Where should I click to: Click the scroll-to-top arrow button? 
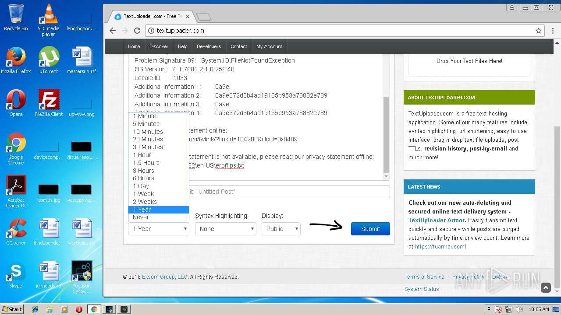tap(546, 287)
